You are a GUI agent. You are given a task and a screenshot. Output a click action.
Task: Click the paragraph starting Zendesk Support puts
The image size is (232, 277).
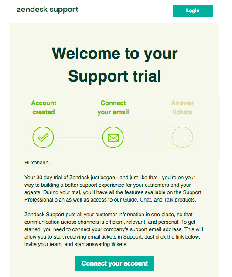(114, 229)
